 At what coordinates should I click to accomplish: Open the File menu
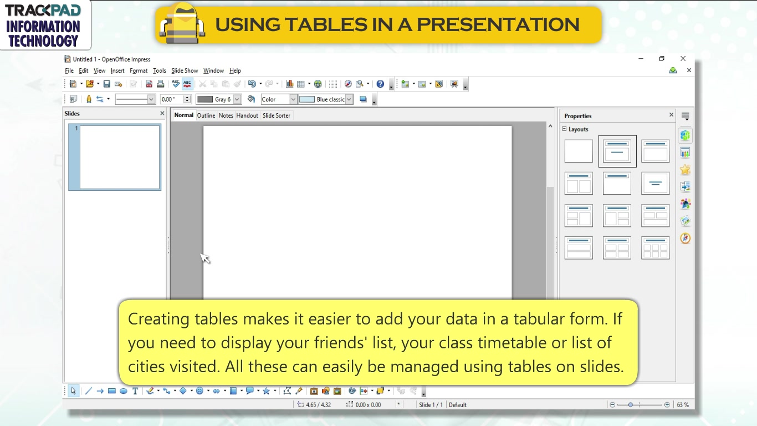click(x=69, y=71)
